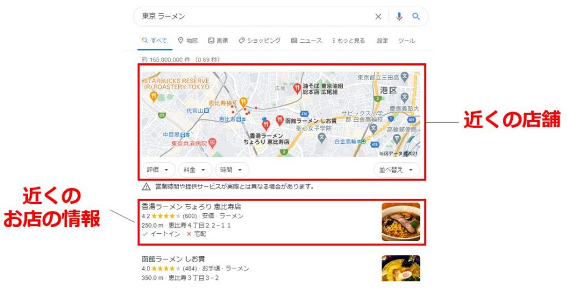This screenshot has width=569, height=291.
Task: Switch to the 画像 images tab
Action: click(x=218, y=41)
